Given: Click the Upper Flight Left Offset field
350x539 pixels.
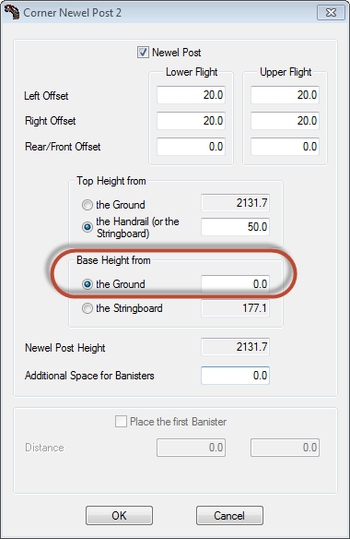Looking at the screenshot, I should (x=285, y=95).
